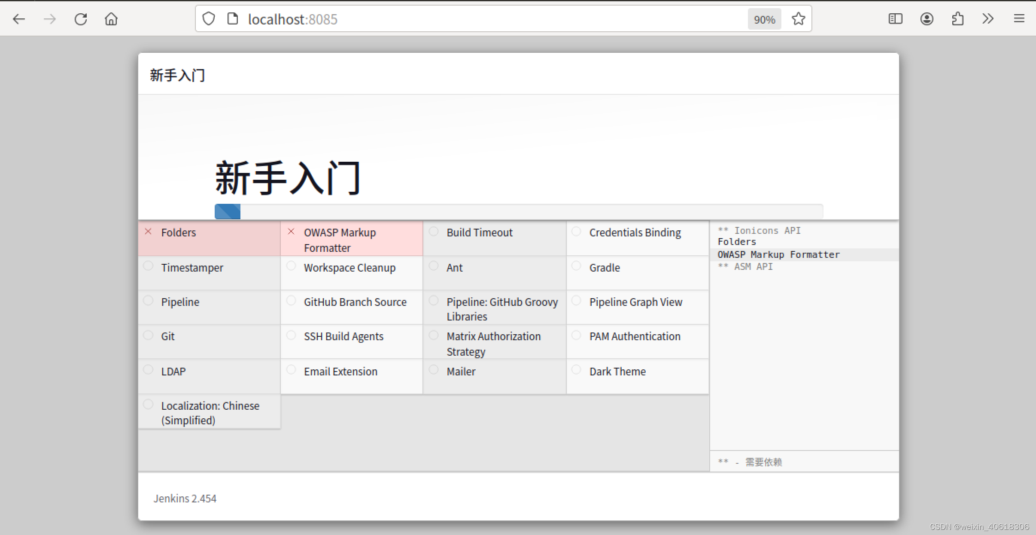1036x535 pixels.
Task: Click the status circle for Credentials Binding
Action: click(576, 232)
